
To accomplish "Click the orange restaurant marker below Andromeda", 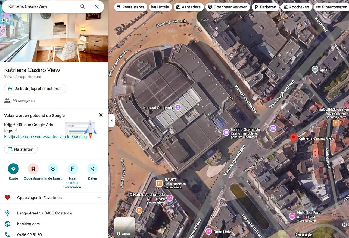I will pos(139,210).
